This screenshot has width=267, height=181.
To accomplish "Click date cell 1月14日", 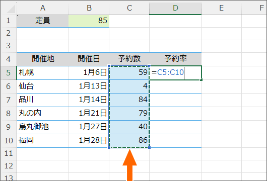I will click(x=89, y=100).
